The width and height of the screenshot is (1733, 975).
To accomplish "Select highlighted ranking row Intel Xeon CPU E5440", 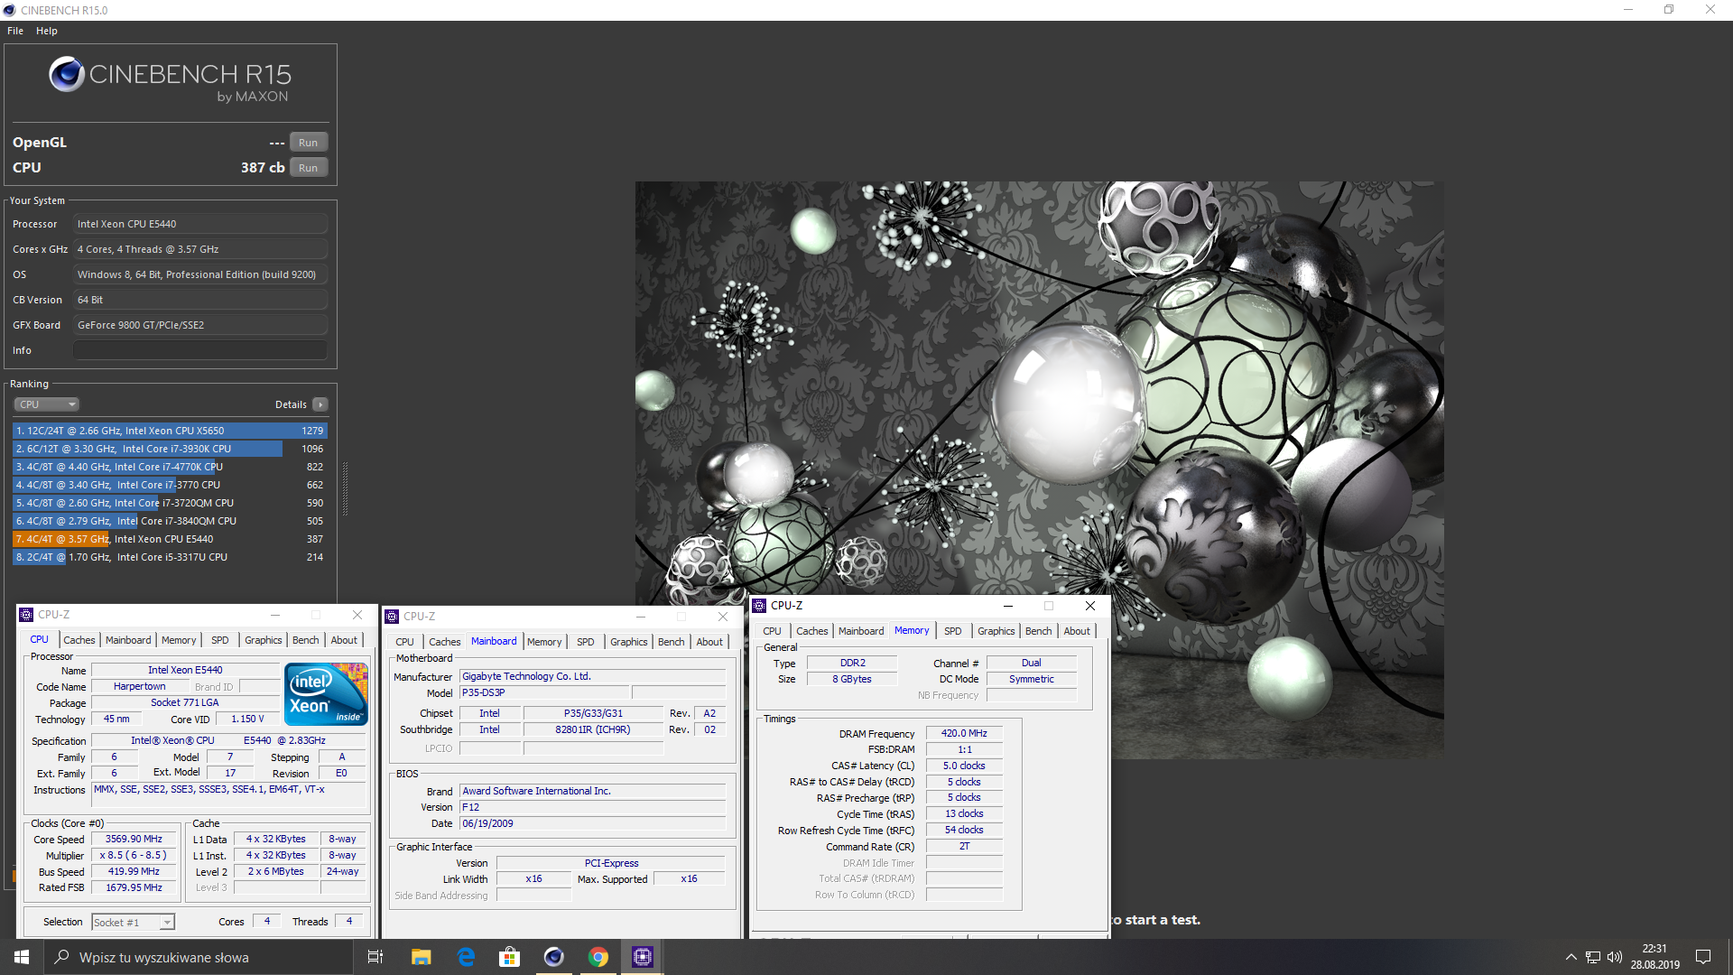I will [x=170, y=539].
